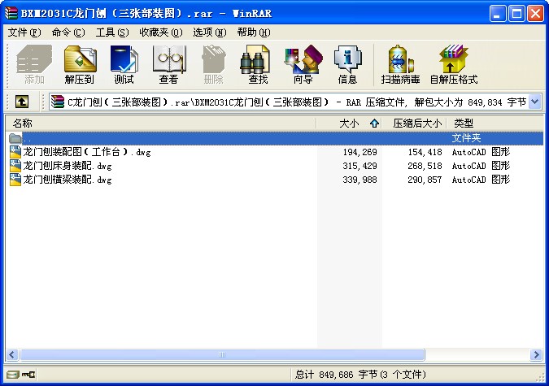
Task: Sort by 类型 column header
Action: 495,124
